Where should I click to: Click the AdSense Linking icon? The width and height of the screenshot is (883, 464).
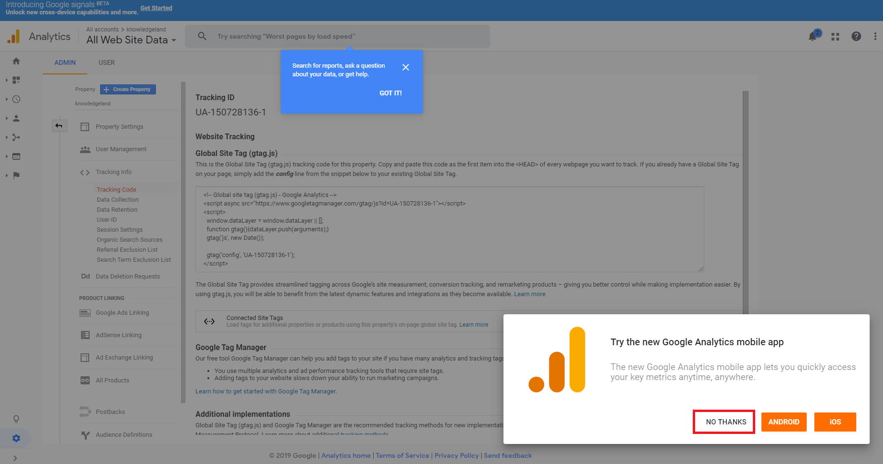(x=85, y=335)
